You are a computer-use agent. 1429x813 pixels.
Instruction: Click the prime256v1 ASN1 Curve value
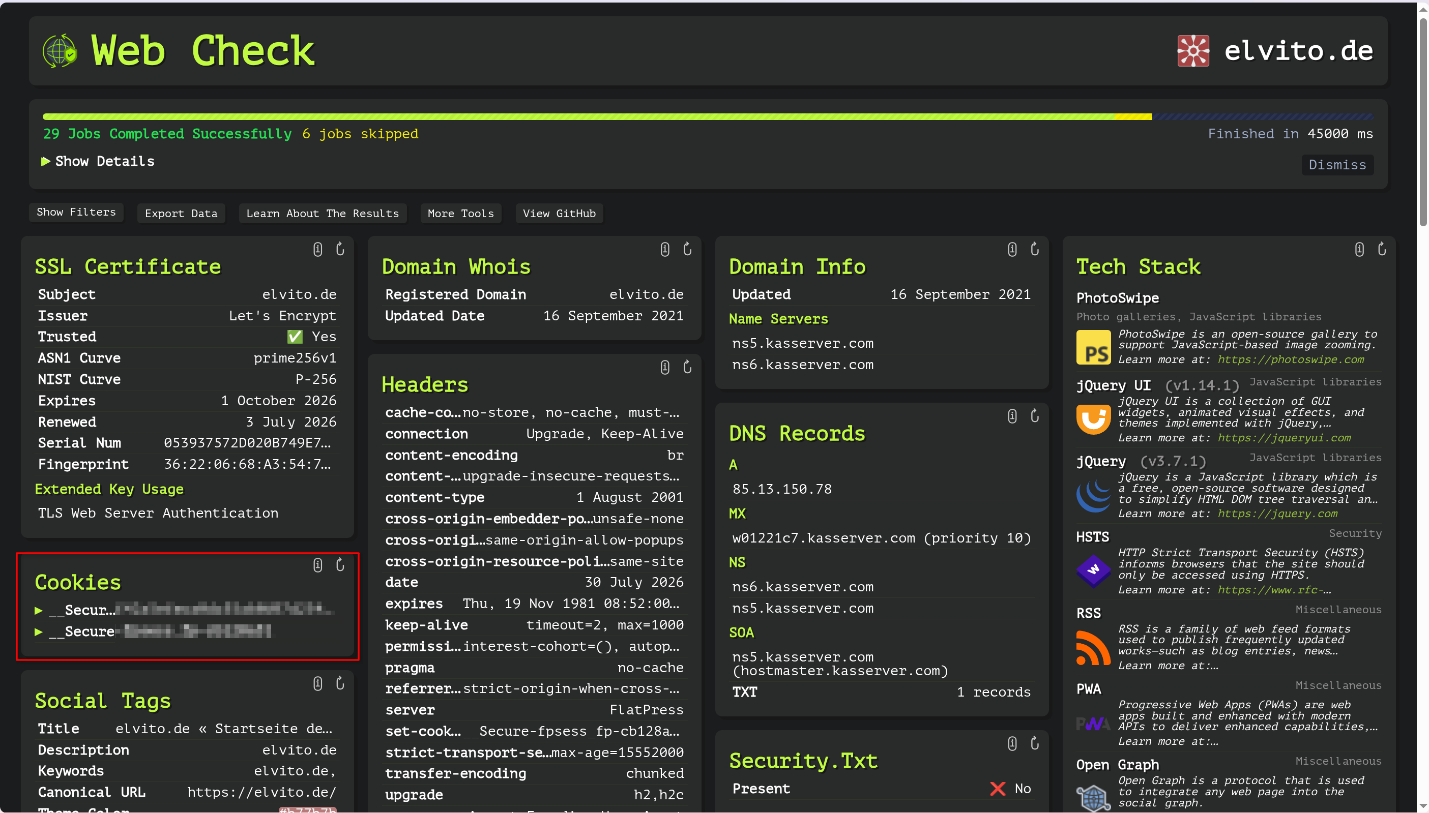[295, 358]
